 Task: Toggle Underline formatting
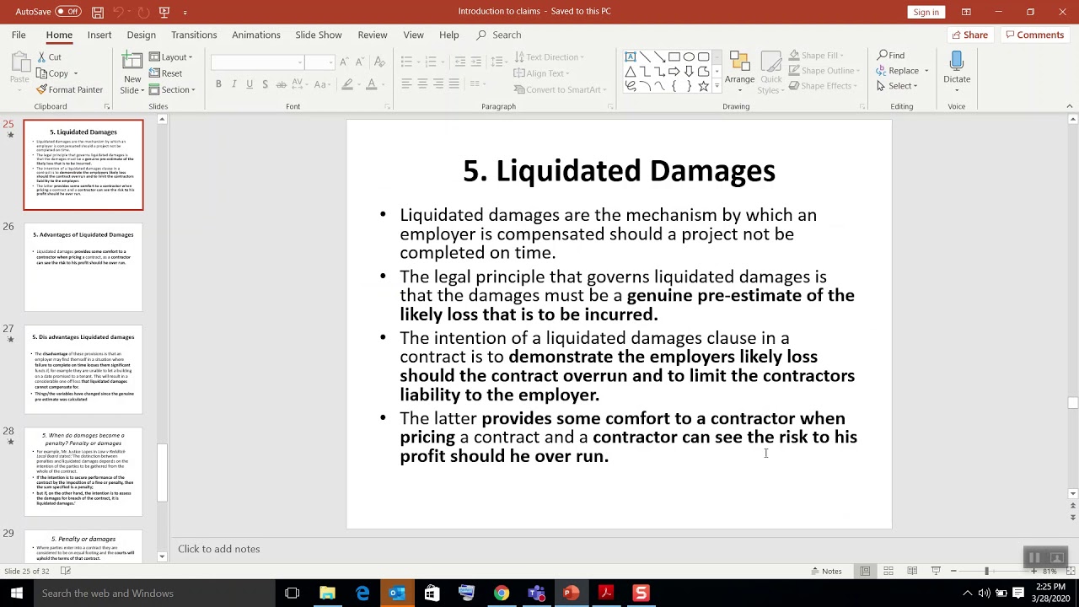tap(250, 84)
